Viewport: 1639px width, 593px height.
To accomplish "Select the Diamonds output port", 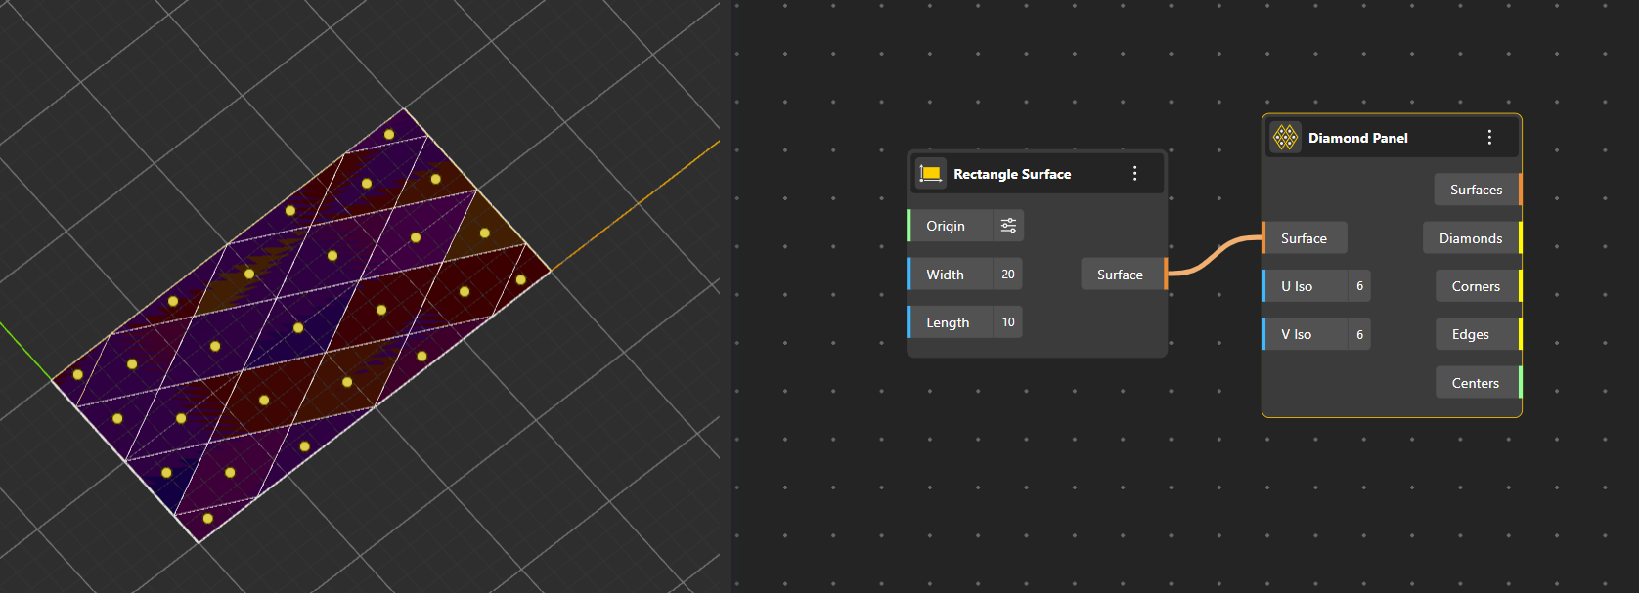I will (1472, 238).
